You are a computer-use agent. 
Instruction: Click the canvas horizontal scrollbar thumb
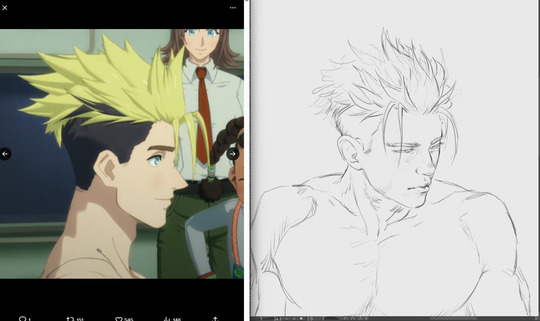click(x=454, y=318)
